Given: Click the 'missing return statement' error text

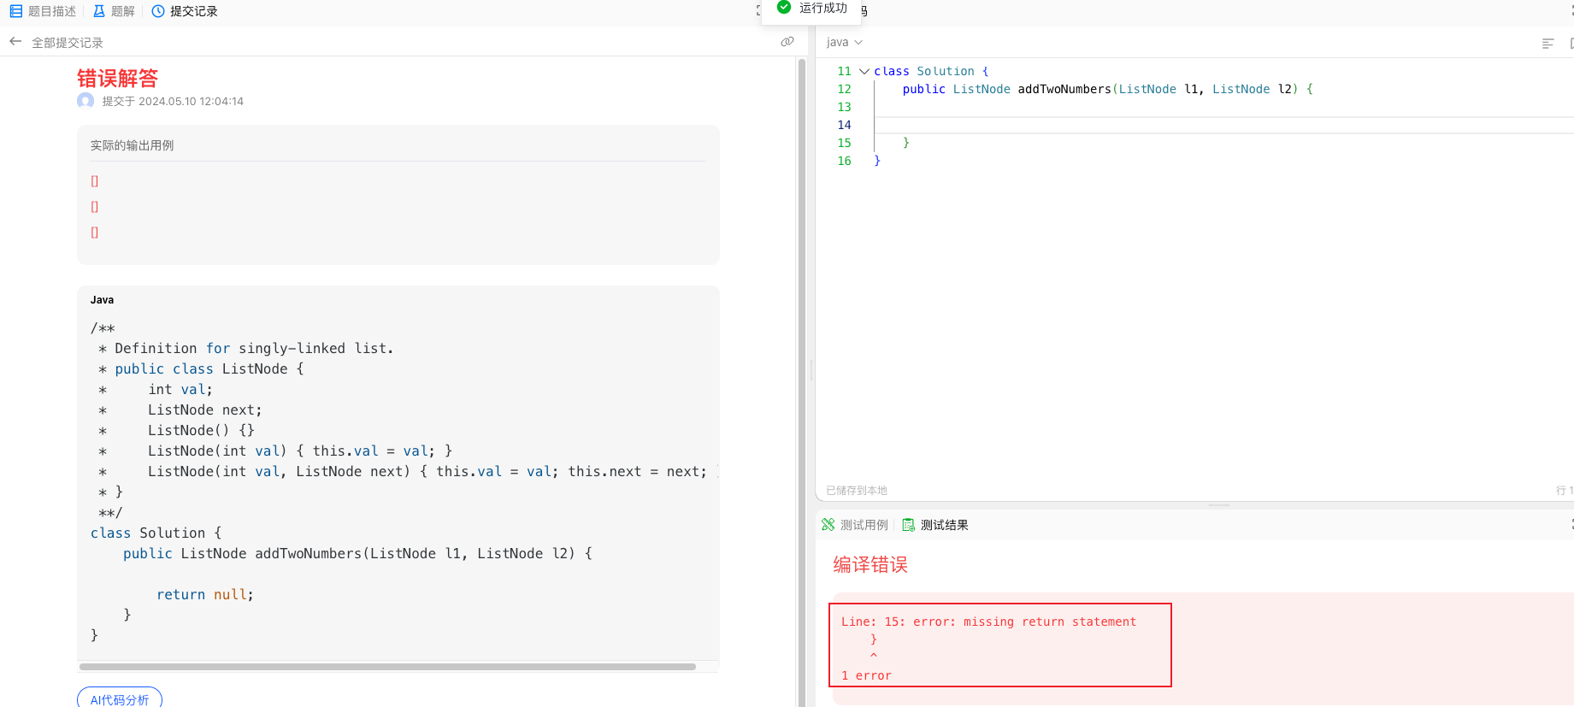Looking at the screenshot, I should (1050, 622).
